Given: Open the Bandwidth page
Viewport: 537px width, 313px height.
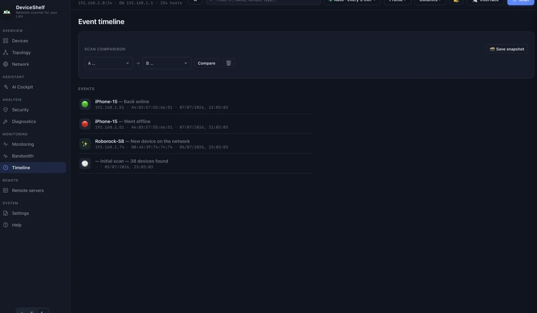Looking at the screenshot, I should coord(33,156).
